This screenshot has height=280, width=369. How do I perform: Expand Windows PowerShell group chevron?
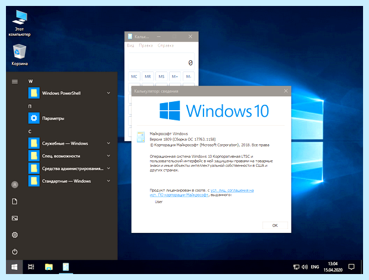[x=108, y=93]
